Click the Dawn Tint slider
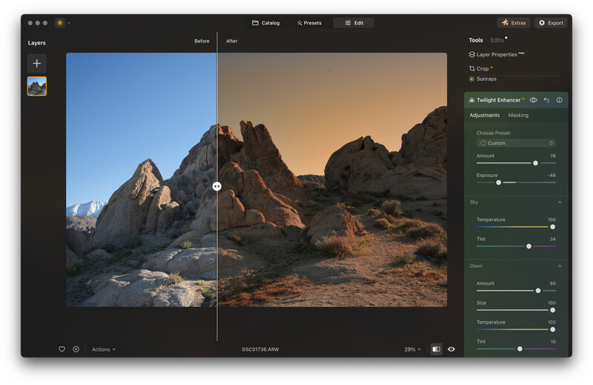Screen dimensions: 593x385 pos(516,349)
